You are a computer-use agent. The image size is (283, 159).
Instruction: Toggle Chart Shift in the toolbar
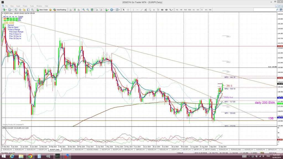[101, 10]
